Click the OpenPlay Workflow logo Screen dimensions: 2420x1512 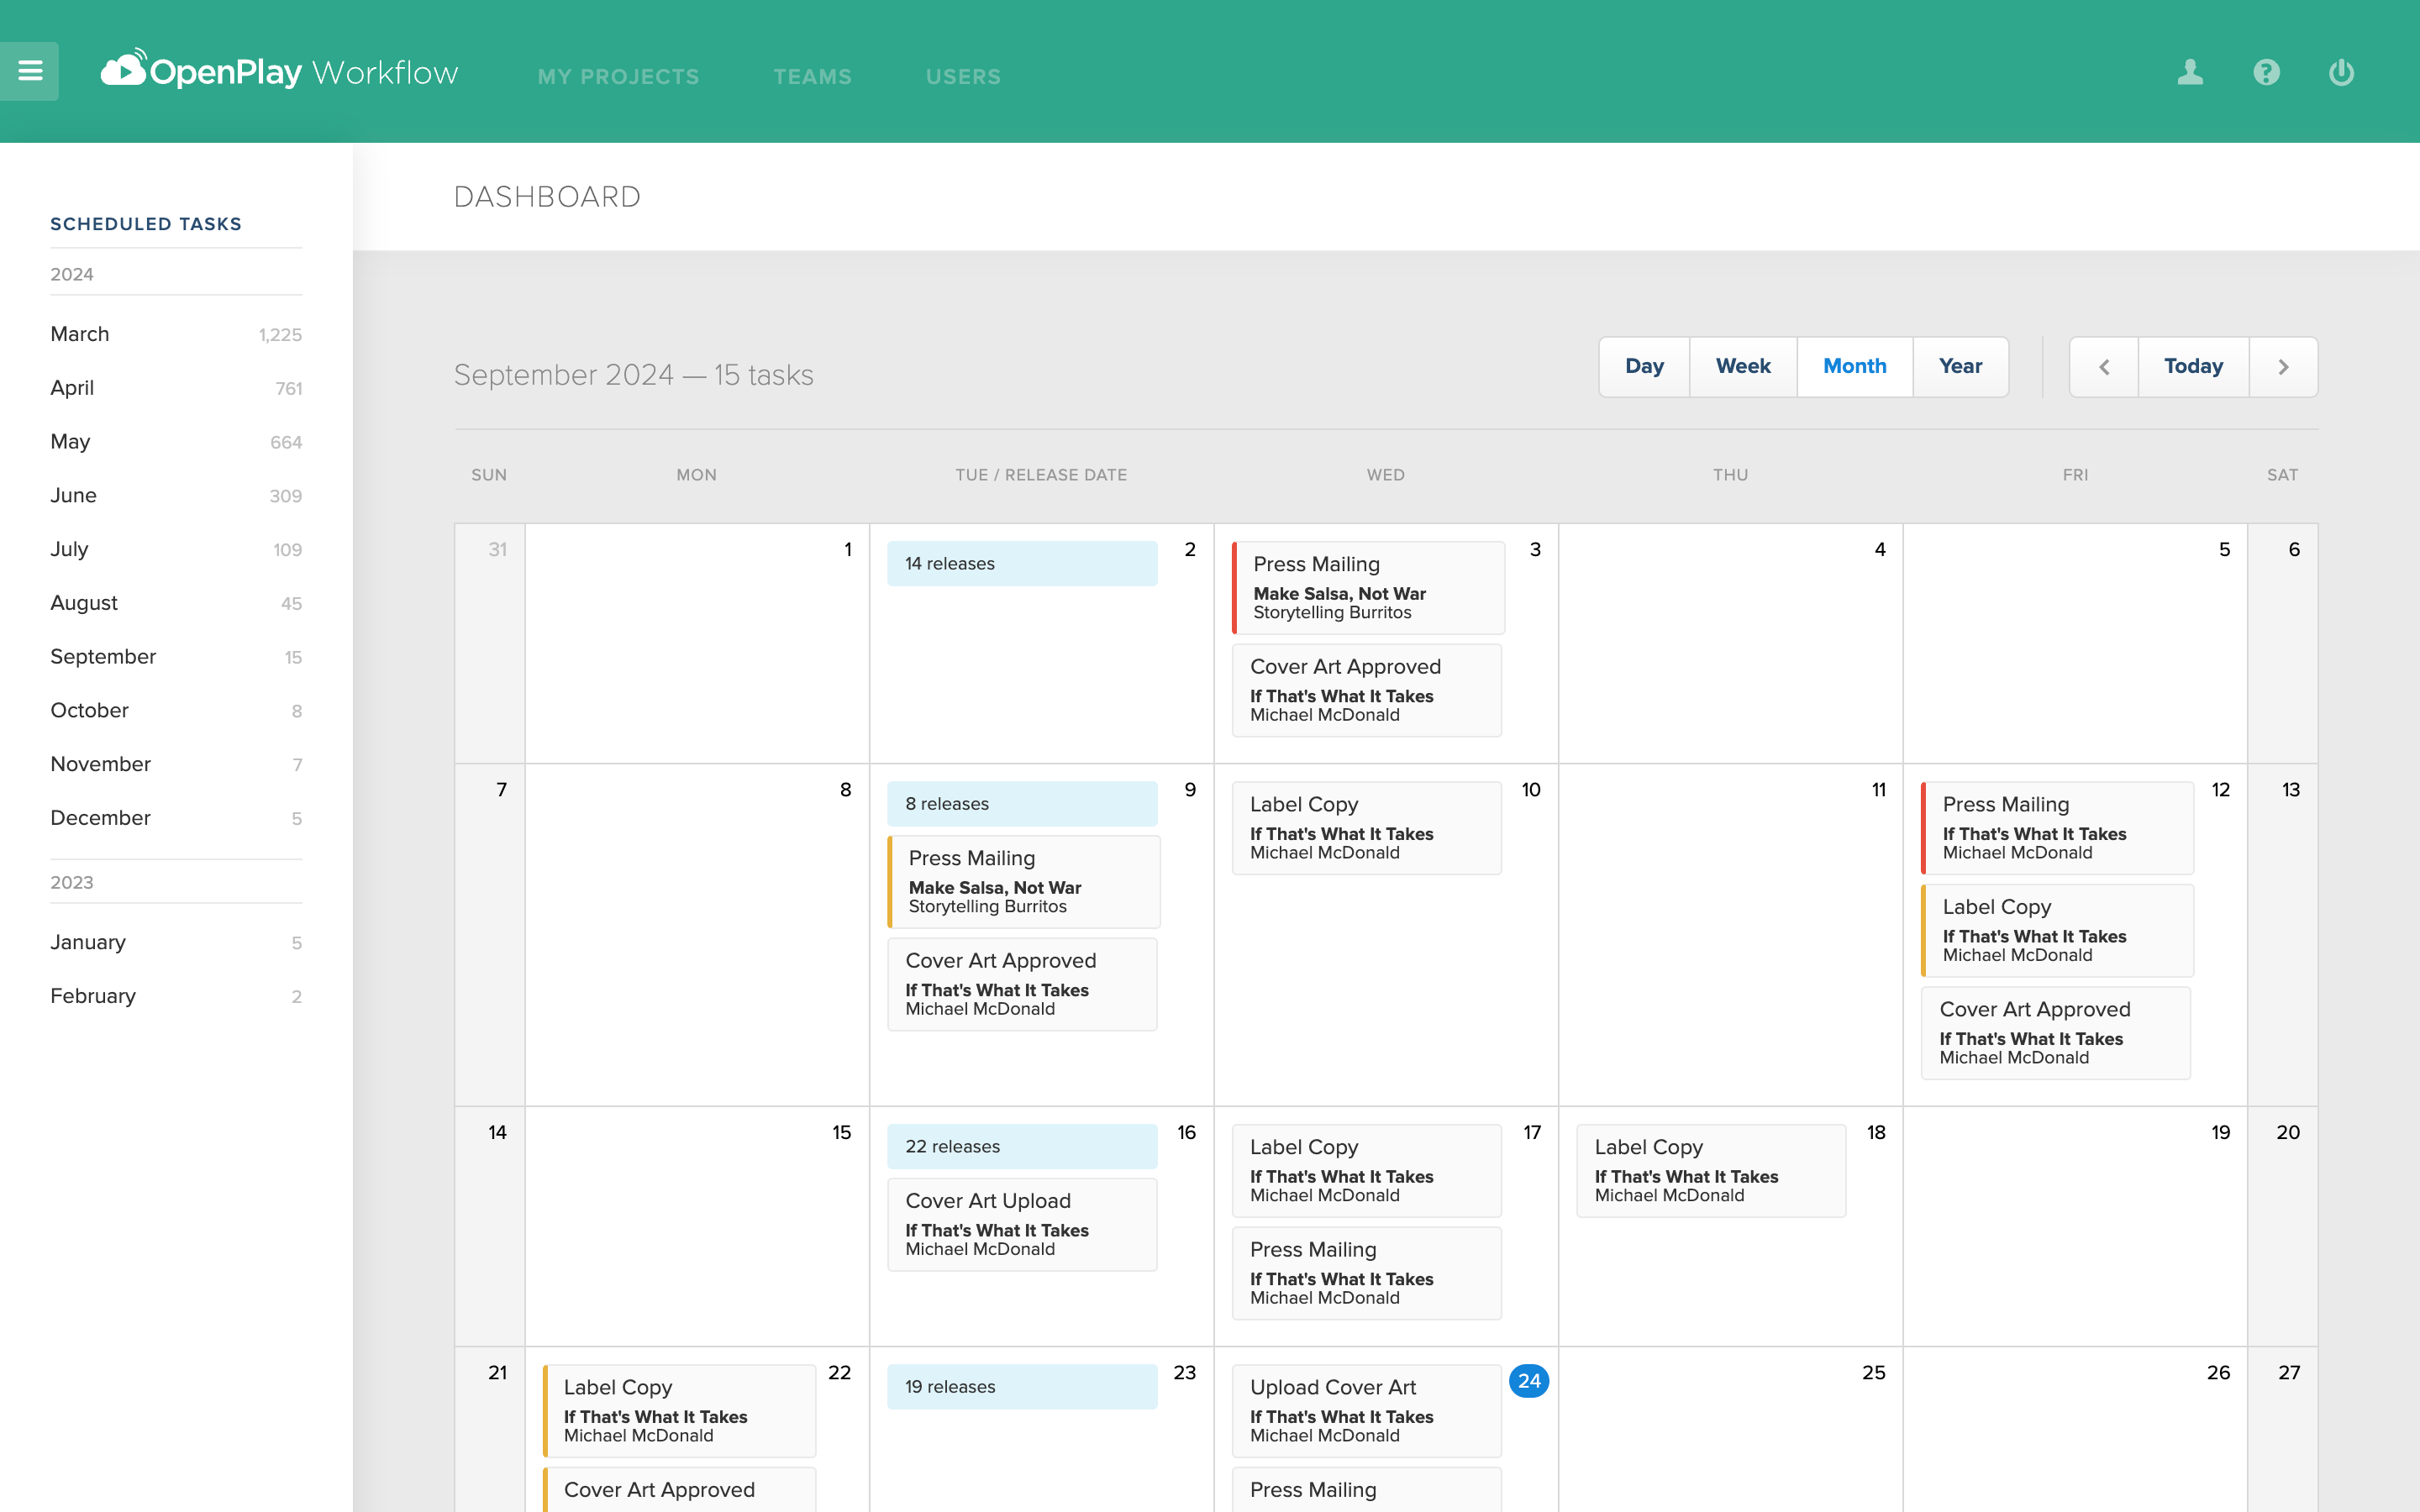click(279, 71)
